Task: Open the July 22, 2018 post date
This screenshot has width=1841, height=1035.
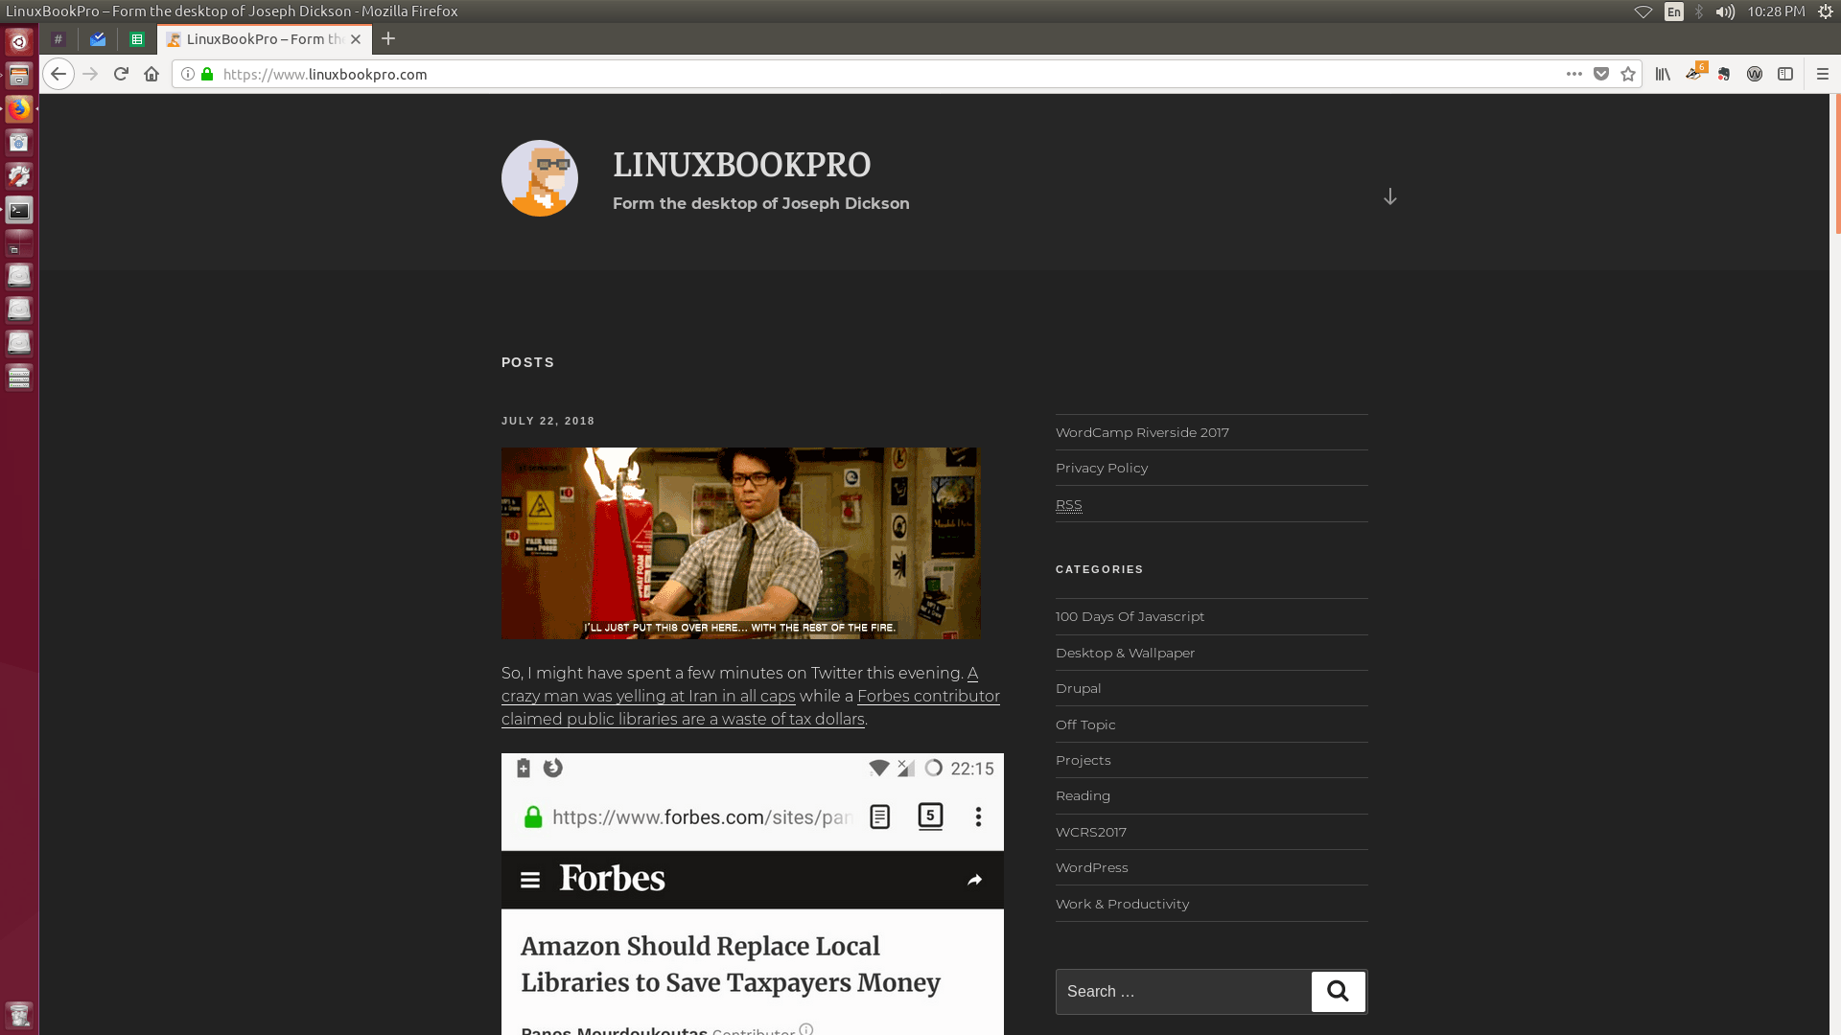Action: pos(548,421)
